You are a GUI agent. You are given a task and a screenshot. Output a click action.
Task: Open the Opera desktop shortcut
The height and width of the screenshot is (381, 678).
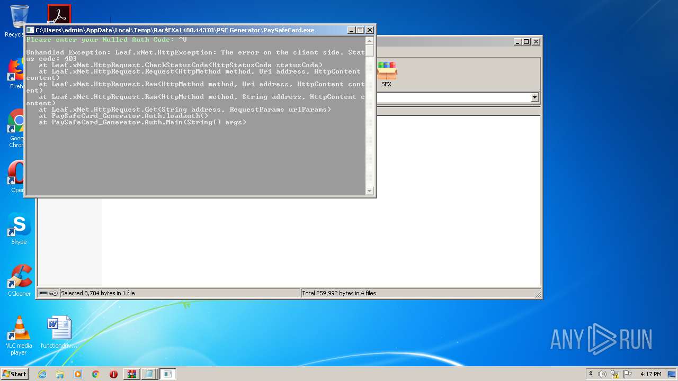(16, 177)
